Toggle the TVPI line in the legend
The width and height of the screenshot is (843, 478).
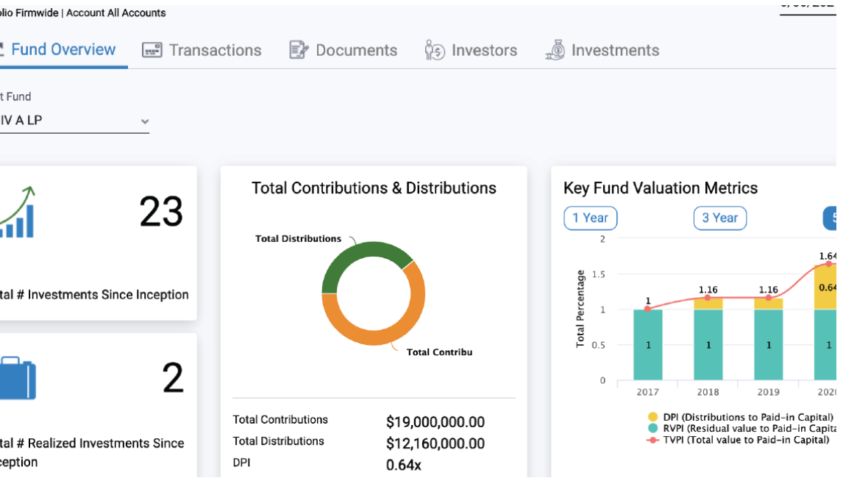pyautogui.click(x=655, y=439)
